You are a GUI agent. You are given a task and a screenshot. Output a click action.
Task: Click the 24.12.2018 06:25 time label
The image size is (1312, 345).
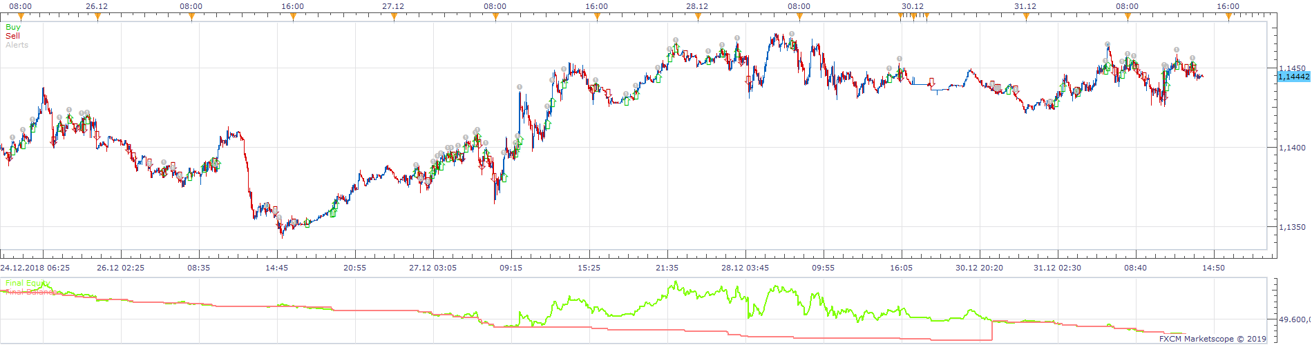click(35, 268)
